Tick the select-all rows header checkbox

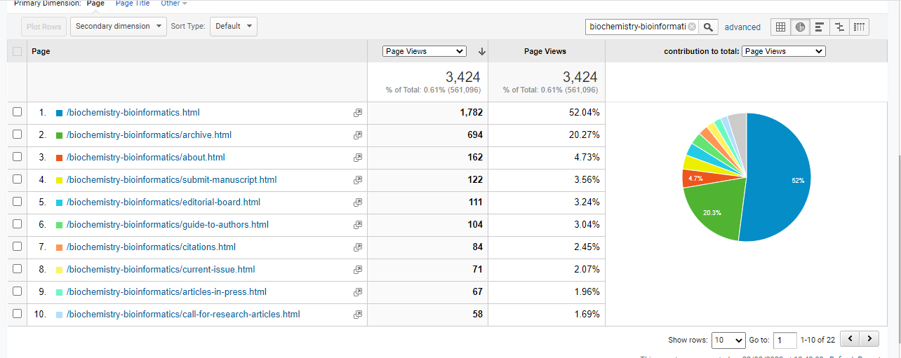[x=18, y=51]
